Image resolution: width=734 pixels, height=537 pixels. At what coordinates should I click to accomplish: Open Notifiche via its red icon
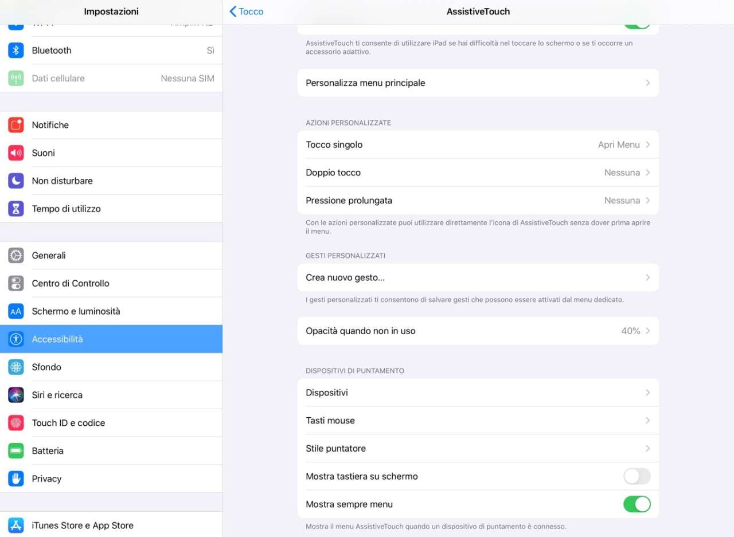coord(16,125)
